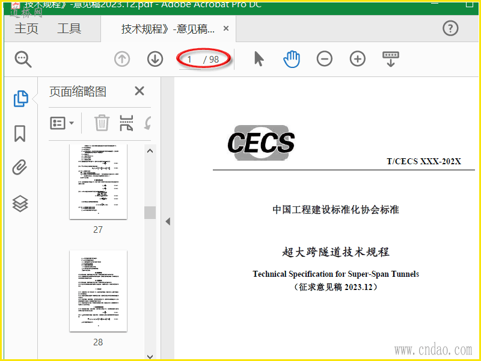Click the thumbnail label 27

(x=98, y=230)
